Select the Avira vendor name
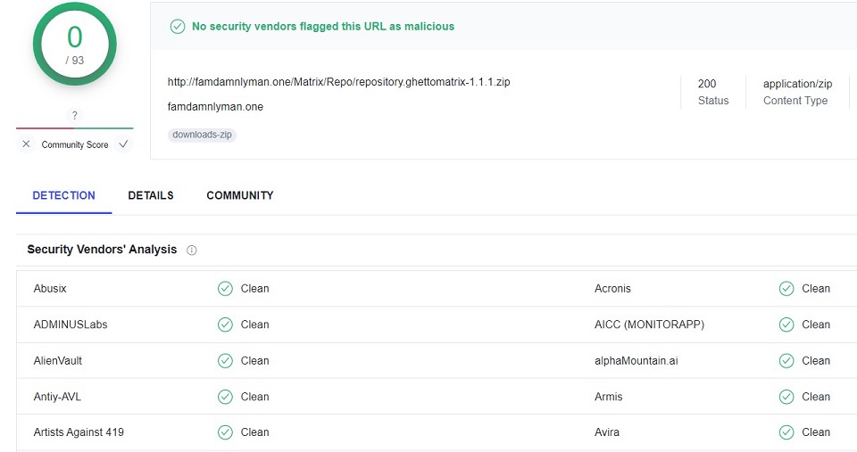857x452 pixels. coord(607,432)
